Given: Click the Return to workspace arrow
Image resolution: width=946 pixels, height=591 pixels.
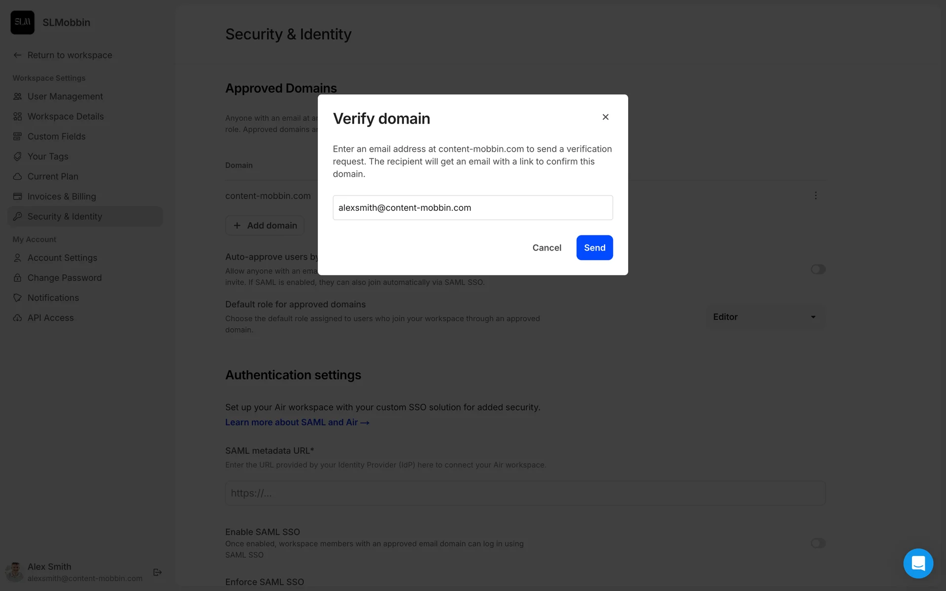Looking at the screenshot, I should point(18,55).
